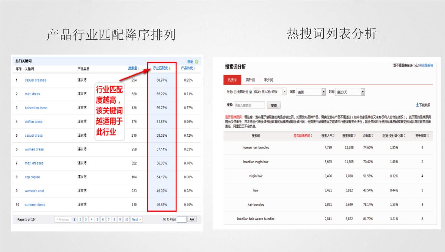445x252 pixels.
Task: Click the 下载数据 download icon
Action: click(417, 105)
